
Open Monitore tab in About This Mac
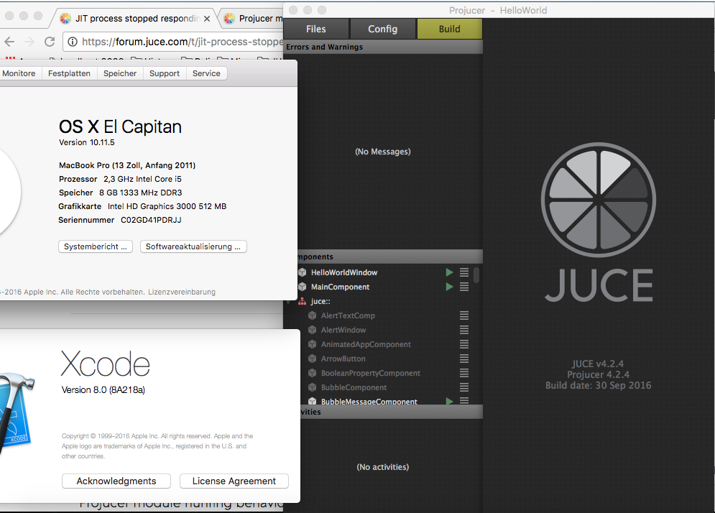(x=19, y=73)
